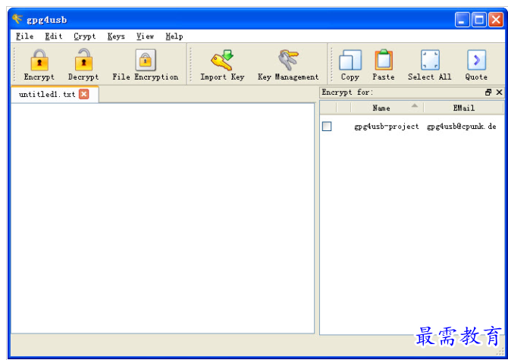Open the File menu
The width and height of the screenshot is (508, 360).
coord(24,36)
